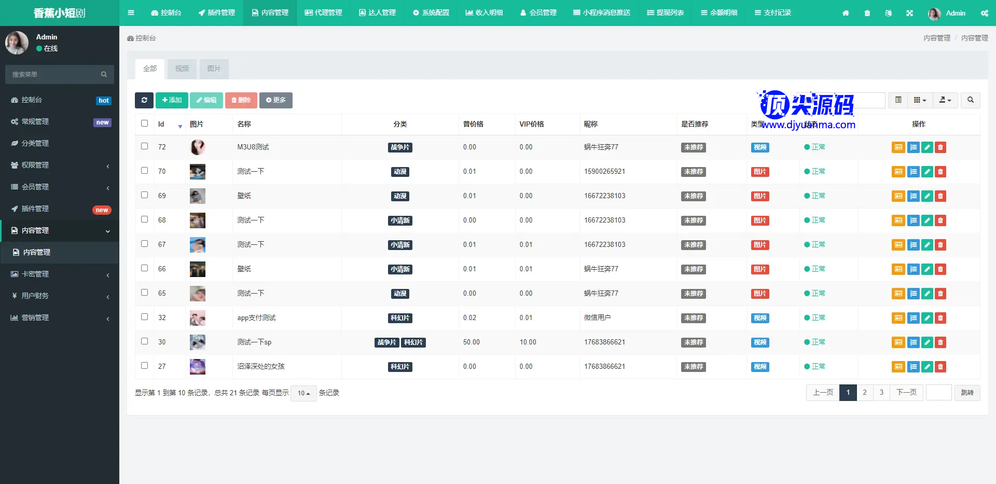Screen dimensions: 996x484
Task: Click the sidebar 搜索菜单 search field
Action: point(54,75)
